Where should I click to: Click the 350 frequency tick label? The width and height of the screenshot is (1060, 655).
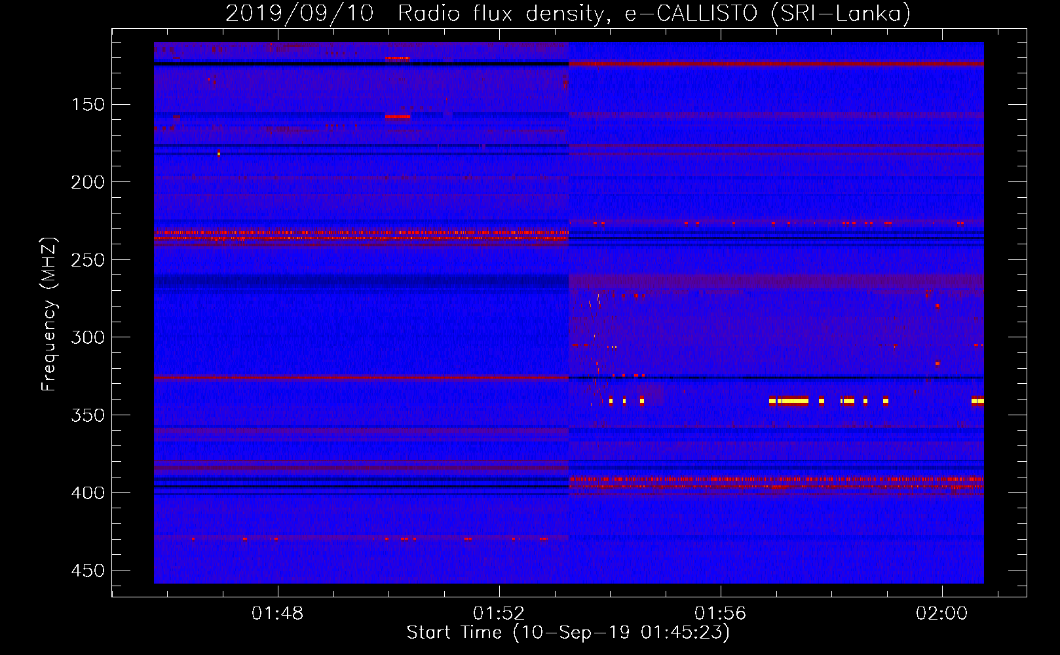[88, 415]
